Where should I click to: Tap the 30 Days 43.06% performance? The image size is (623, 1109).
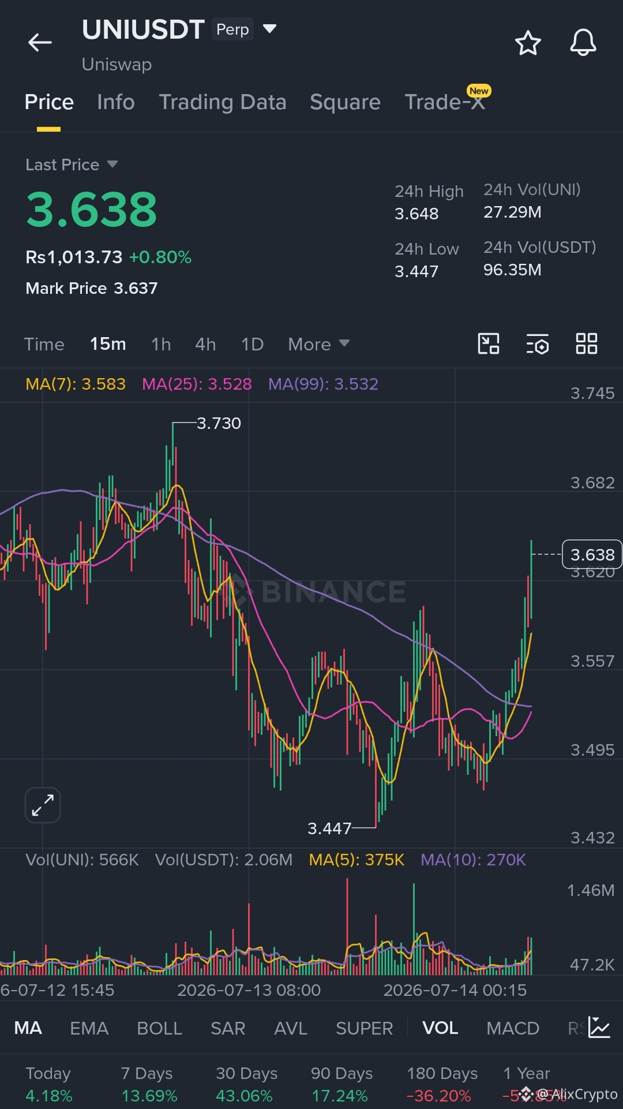(x=246, y=1084)
